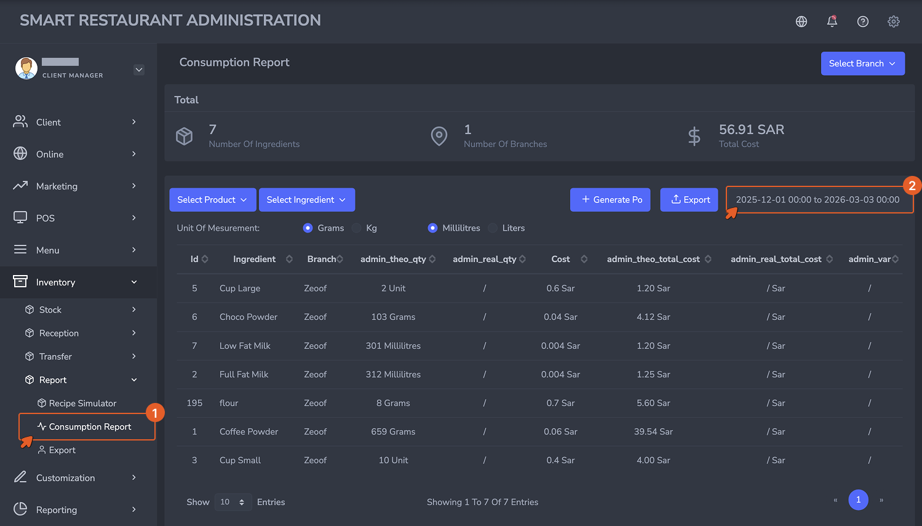Open the settings gear icon

[x=894, y=22]
